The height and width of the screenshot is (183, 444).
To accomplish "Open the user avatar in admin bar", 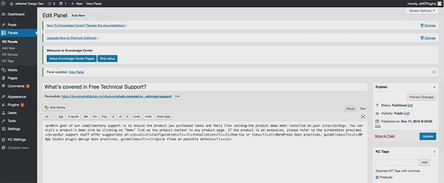I will [x=440, y=4].
